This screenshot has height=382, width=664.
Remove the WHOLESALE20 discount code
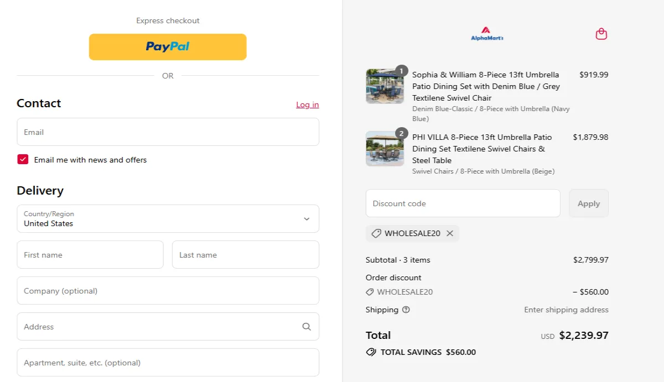pos(451,233)
